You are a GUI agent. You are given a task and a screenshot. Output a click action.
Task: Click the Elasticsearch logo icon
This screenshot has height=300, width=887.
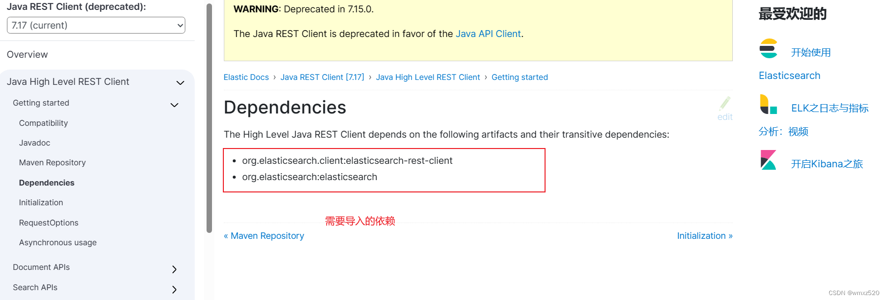(x=768, y=48)
